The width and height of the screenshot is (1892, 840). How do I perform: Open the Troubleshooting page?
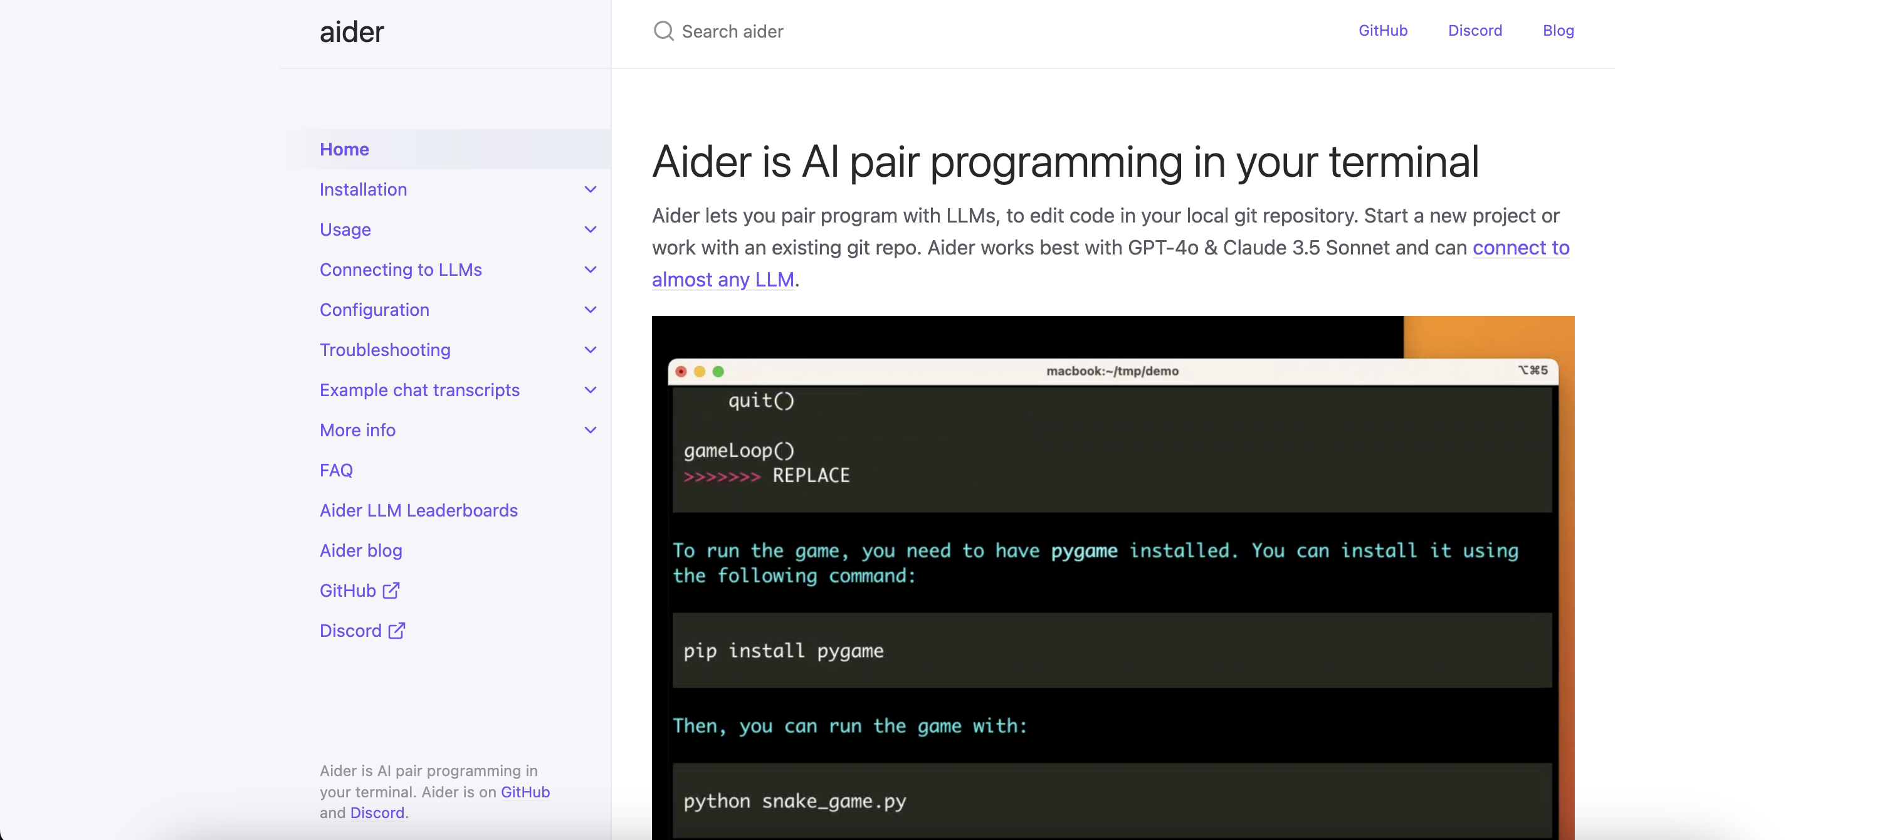coord(385,350)
